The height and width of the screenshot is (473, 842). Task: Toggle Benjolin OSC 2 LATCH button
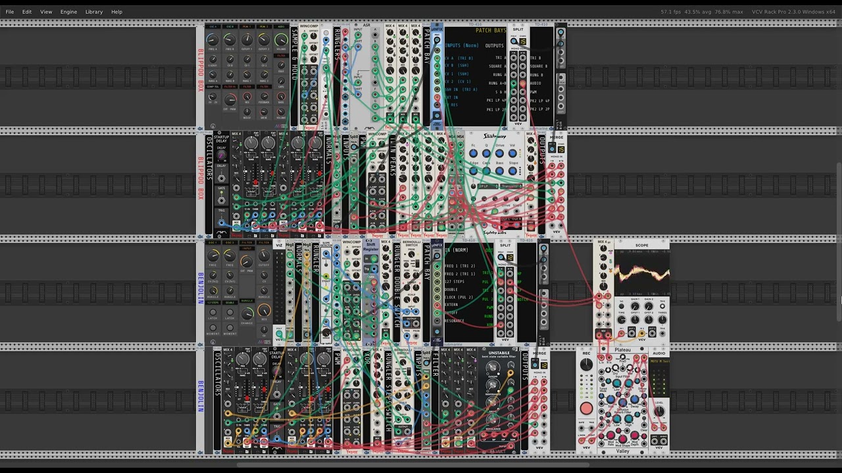(230, 312)
